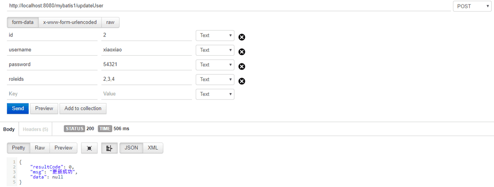The height and width of the screenshot is (187, 494).
Task: Click the request Preview button
Action: click(44, 109)
